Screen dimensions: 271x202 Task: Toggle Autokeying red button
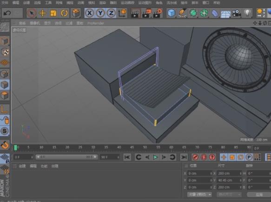(204, 157)
